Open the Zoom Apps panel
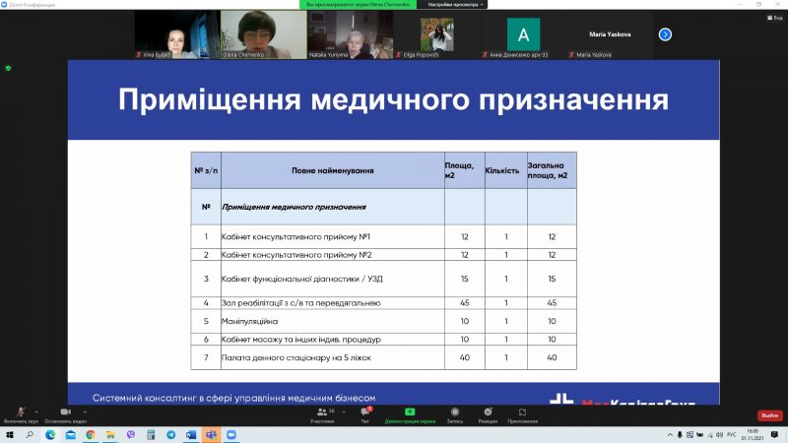 tap(523, 414)
